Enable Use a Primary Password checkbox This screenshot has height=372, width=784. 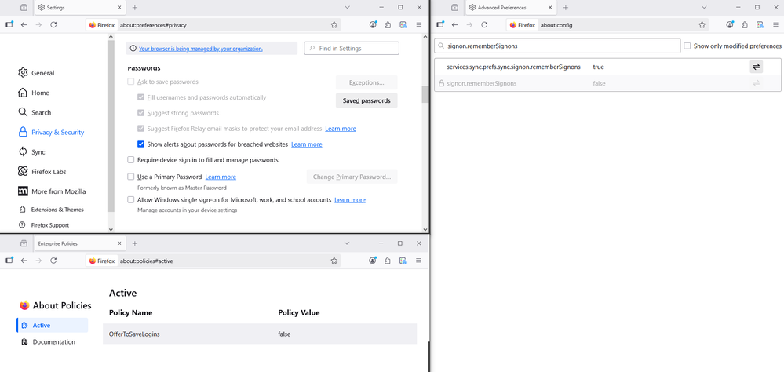[131, 177]
